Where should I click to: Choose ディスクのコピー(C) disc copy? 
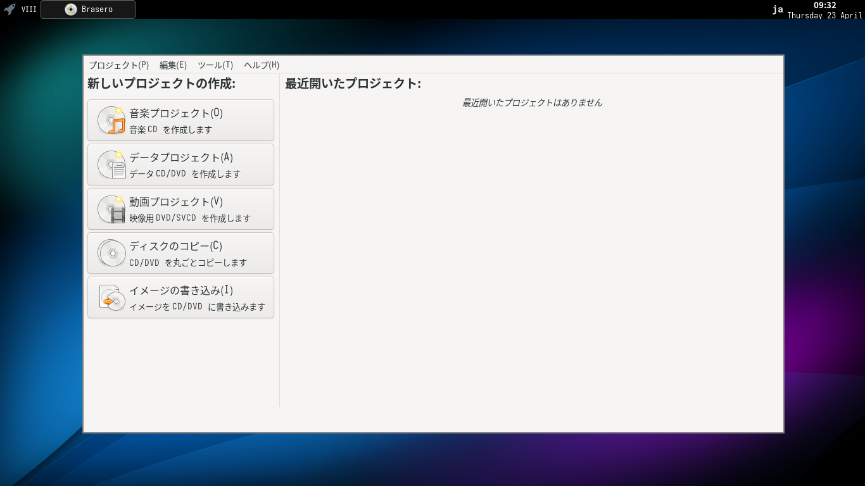point(180,253)
